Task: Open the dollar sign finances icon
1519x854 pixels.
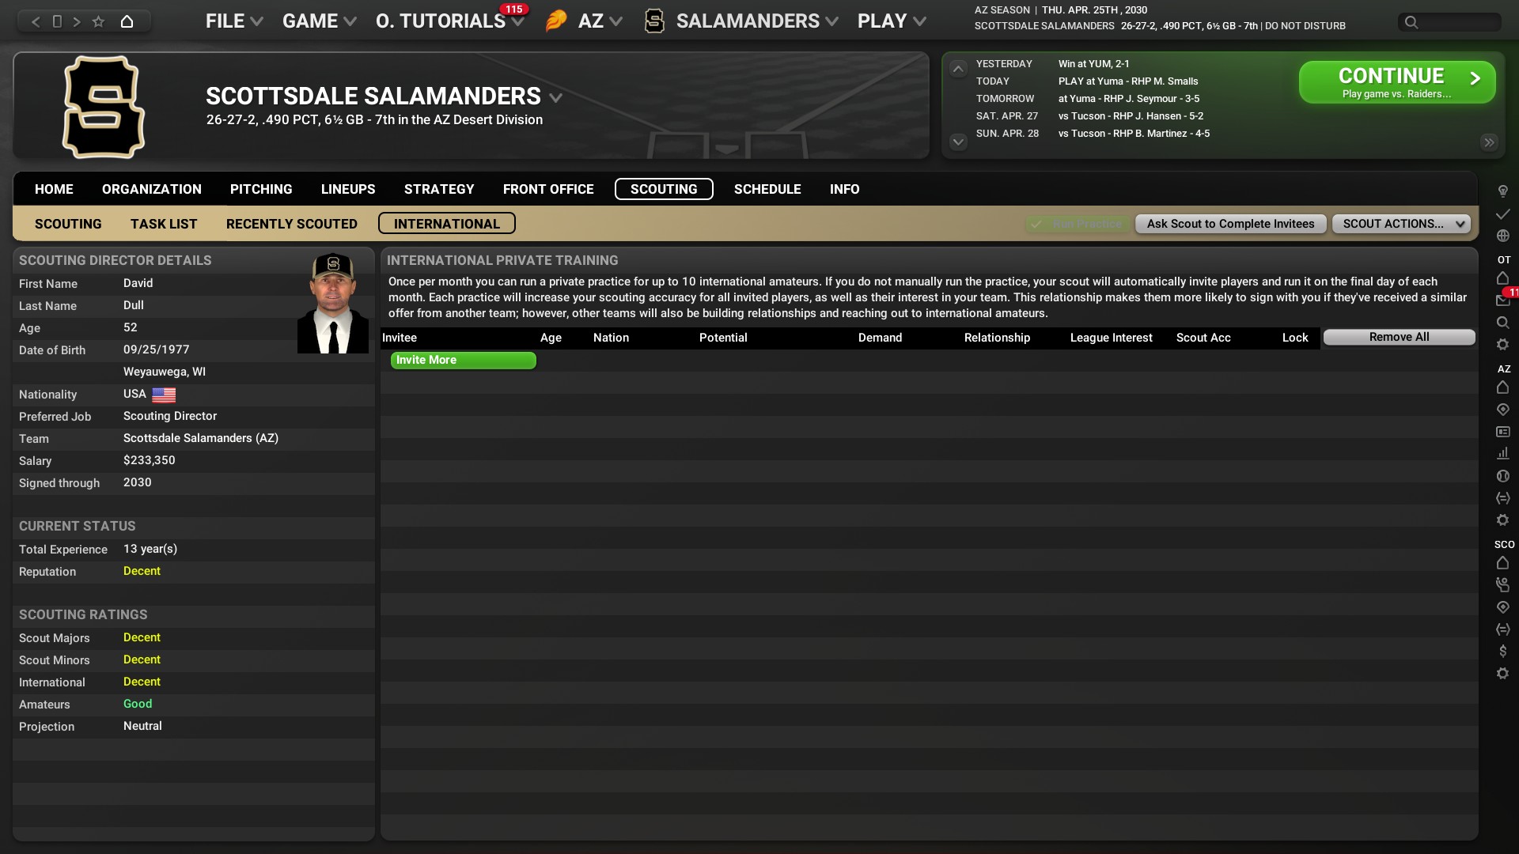Action: [x=1502, y=651]
